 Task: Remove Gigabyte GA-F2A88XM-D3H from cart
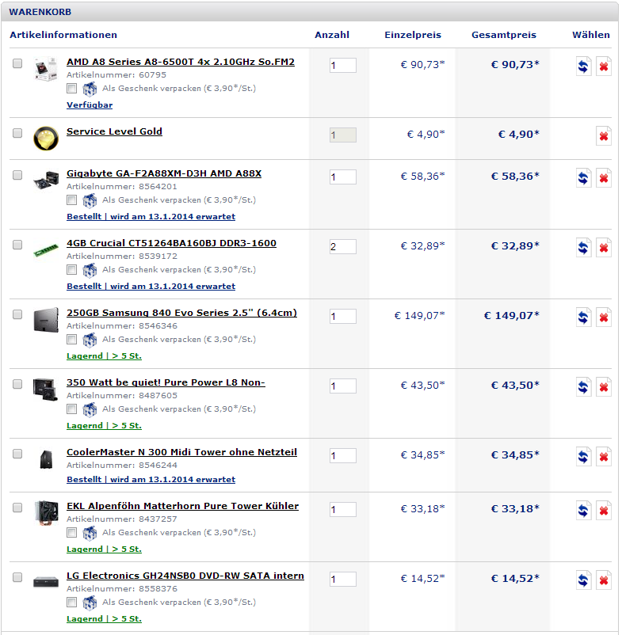pos(604,178)
